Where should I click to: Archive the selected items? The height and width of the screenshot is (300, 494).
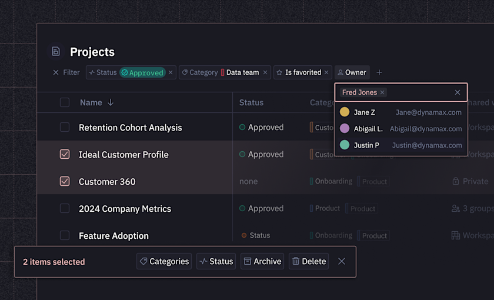click(x=262, y=261)
